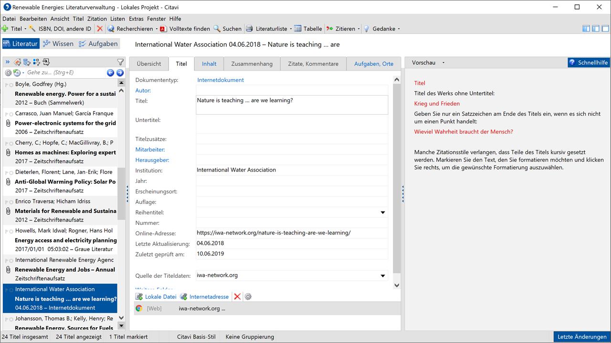
Task: Attach a Lokale Datei
Action: pos(156,296)
